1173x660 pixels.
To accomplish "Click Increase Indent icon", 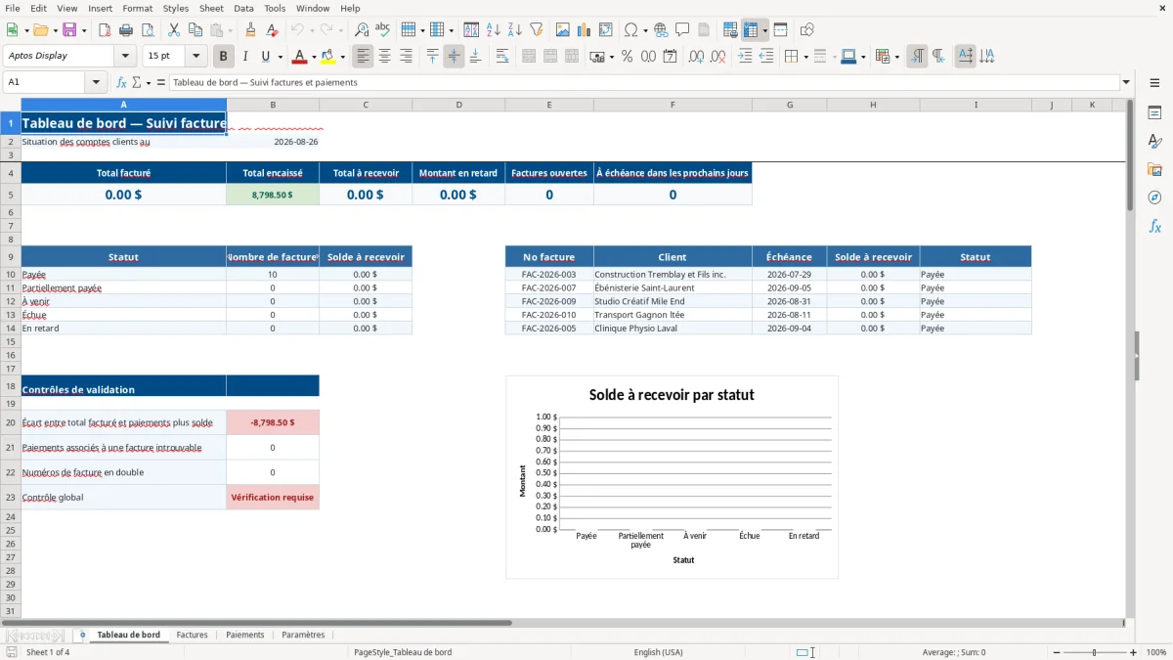I will [745, 57].
